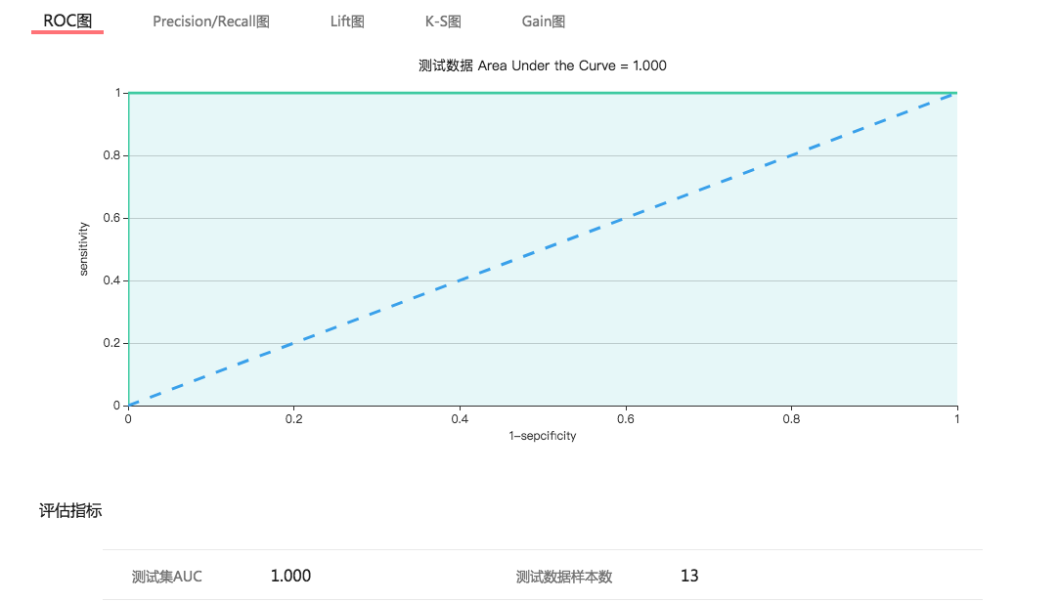Click the sample count value 13
The width and height of the screenshot is (1059, 602).
[689, 576]
